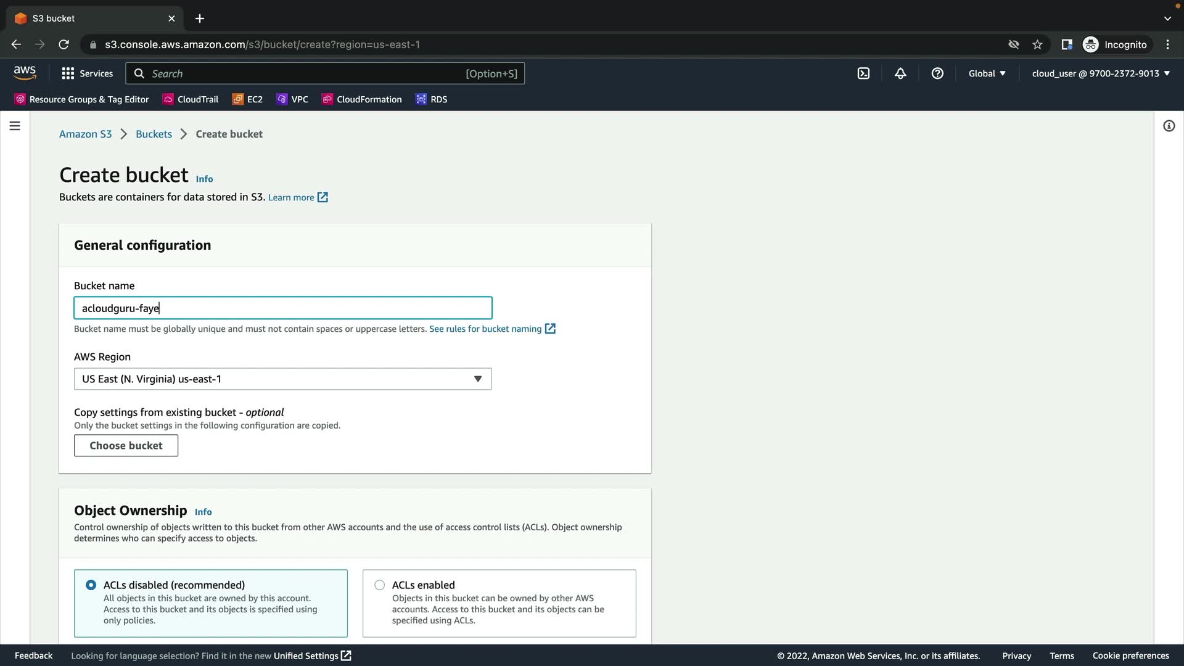This screenshot has width=1184, height=666.
Task: Open the CloudFormation favorites shortcut
Action: click(361, 99)
